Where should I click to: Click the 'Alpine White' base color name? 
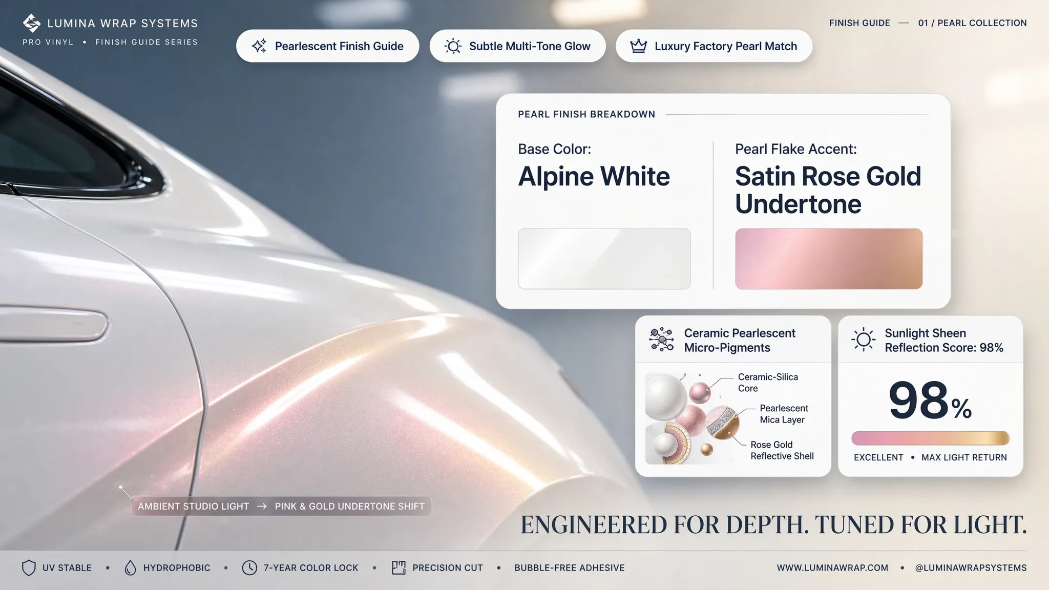pyautogui.click(x=594, y=177)
